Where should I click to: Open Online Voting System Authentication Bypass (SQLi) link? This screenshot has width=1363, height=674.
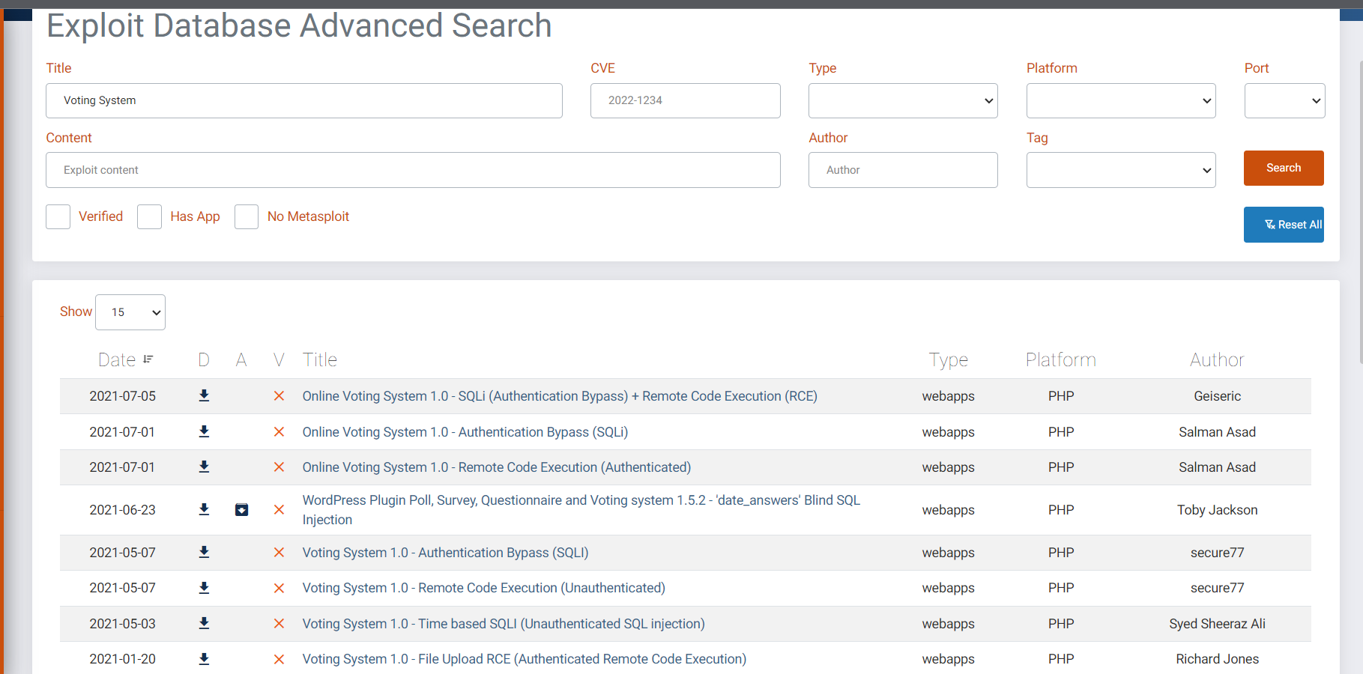pos(465,432)
